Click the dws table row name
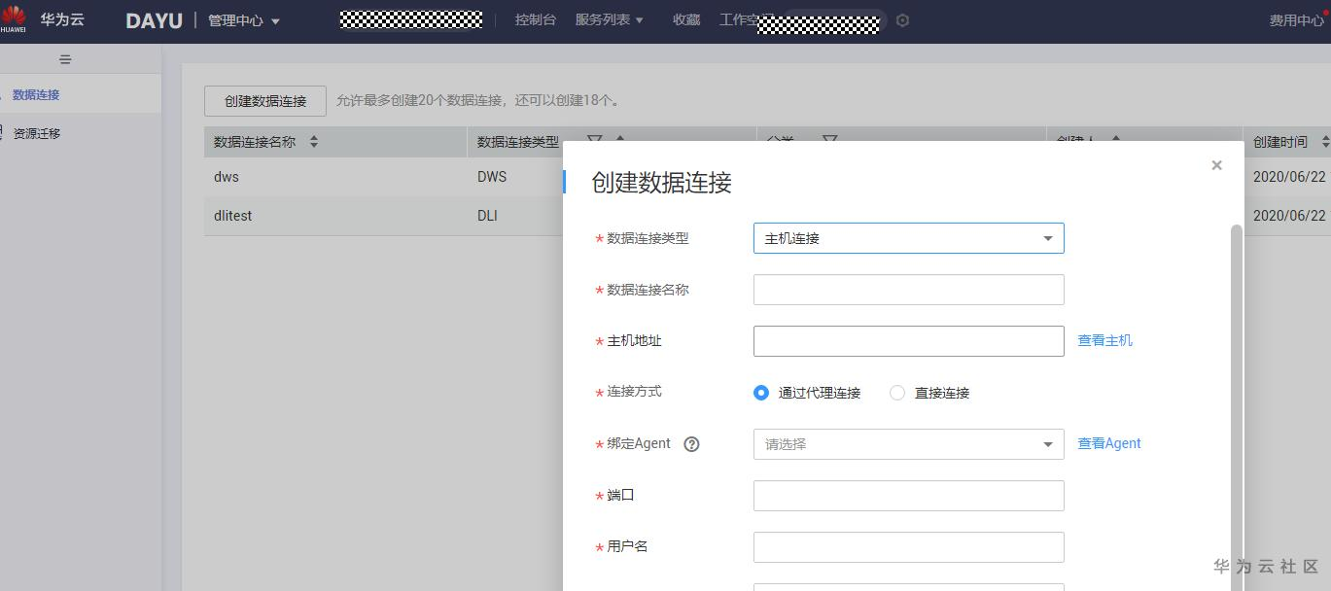The height and width of the screenshot is (591, 1331). point(226,177)
